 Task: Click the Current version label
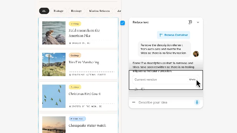point(146,79)
